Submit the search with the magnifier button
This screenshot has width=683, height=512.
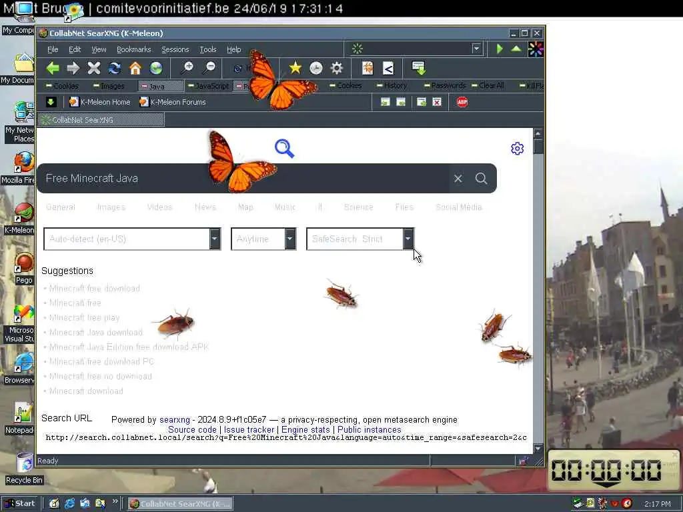(481, 179)
